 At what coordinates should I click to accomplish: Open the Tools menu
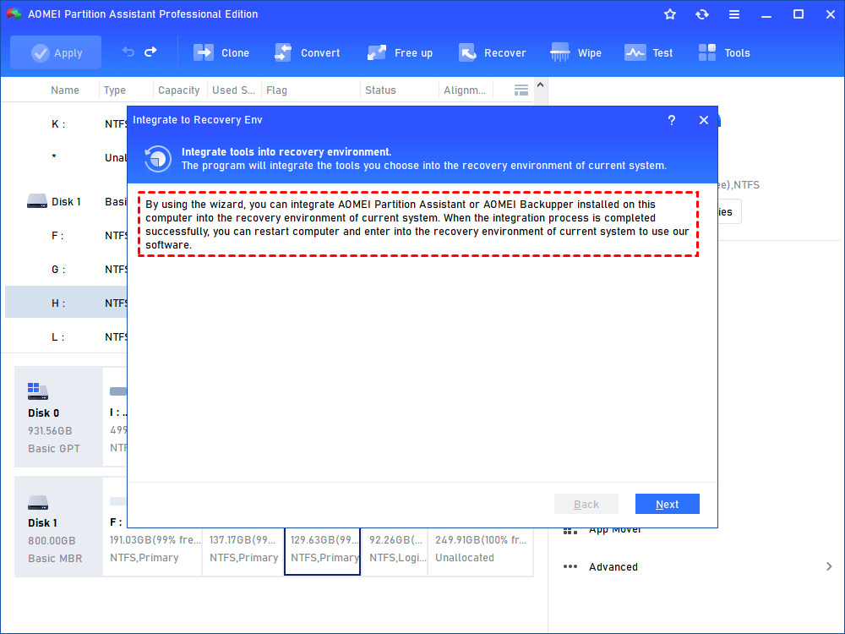coord(724,52)
